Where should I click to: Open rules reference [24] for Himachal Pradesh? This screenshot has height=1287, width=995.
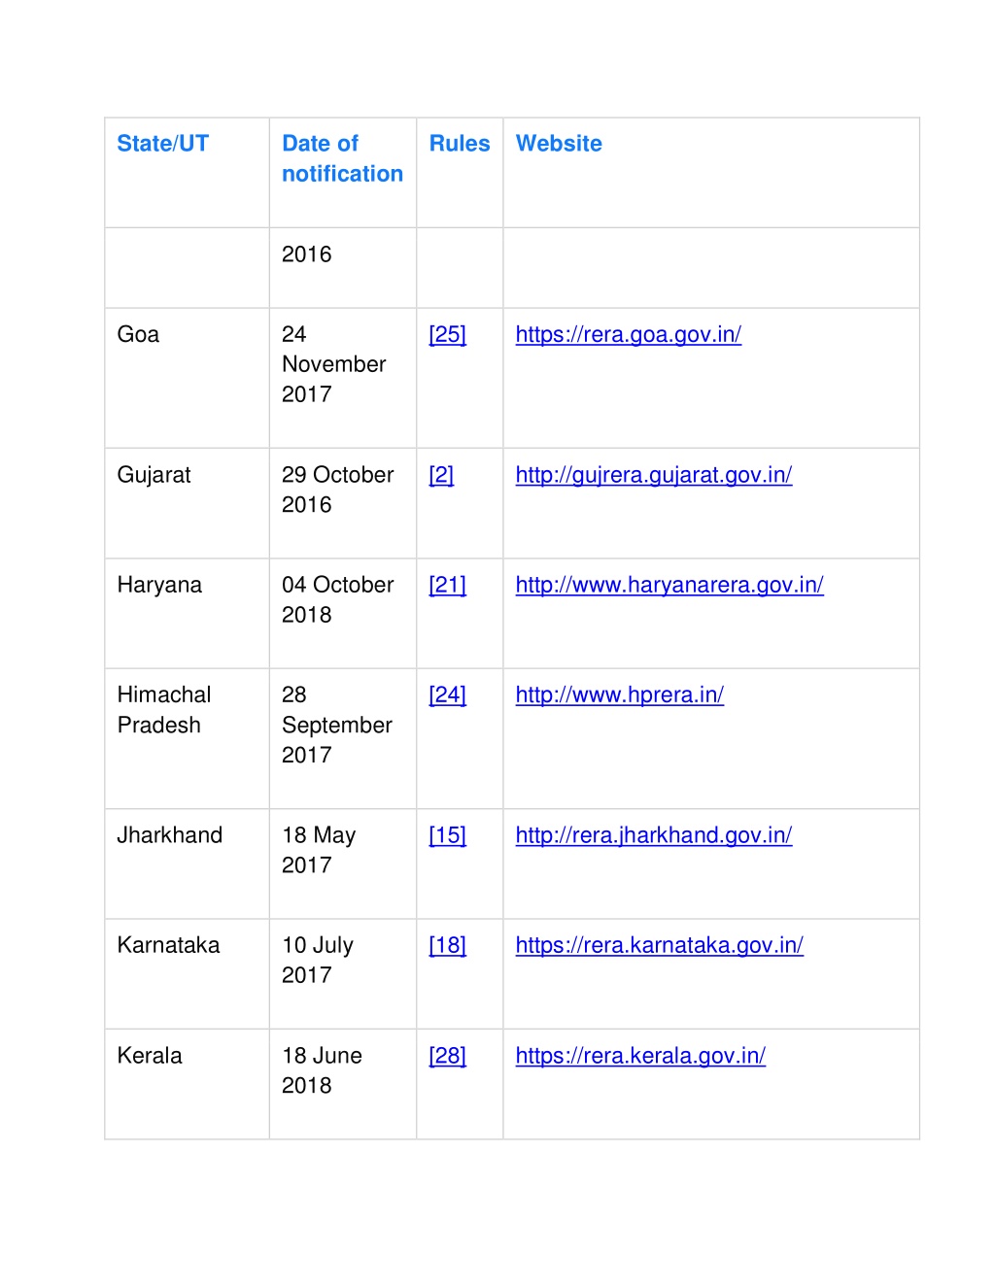[447, 695]
